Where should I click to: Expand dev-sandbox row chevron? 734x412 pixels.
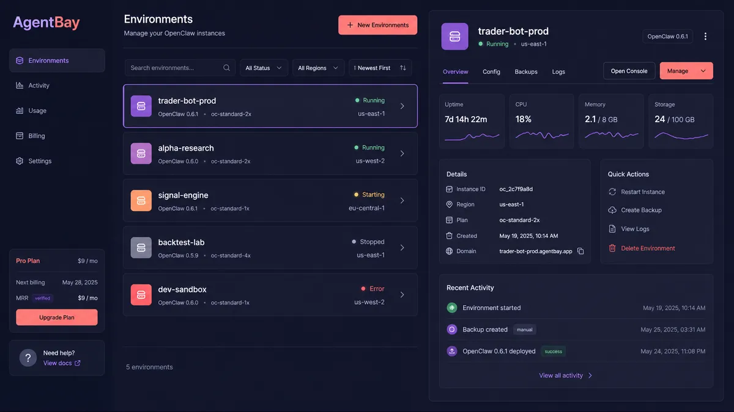point(402,295)
